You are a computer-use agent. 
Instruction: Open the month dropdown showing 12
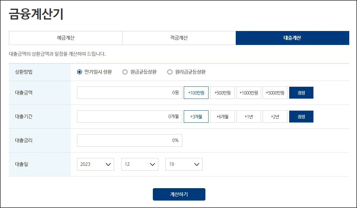tap(140, 164)
